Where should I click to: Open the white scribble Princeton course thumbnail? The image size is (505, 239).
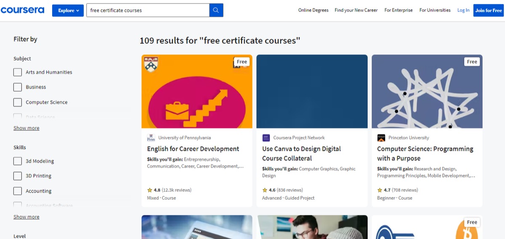[x=427, y=91]
